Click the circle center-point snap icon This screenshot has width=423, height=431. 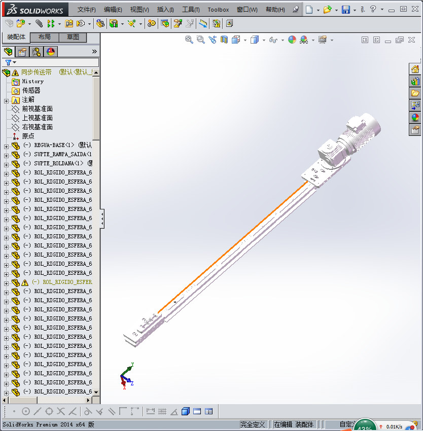(x=25, y=411)
